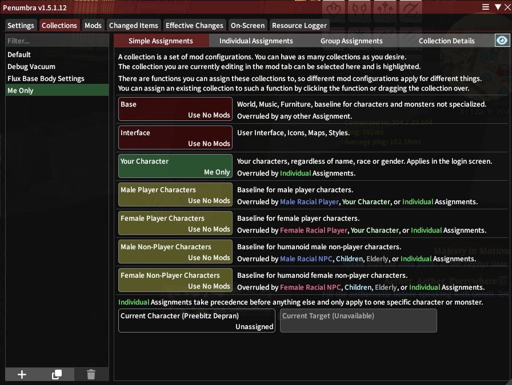Open the Collections tab
Viewport: 512px width, 385px height.
[59, 26]
